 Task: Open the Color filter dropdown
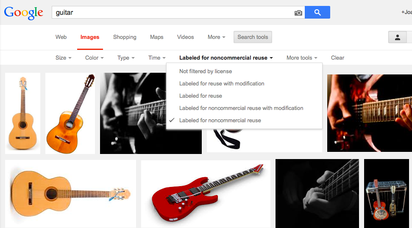coord(94,58)
